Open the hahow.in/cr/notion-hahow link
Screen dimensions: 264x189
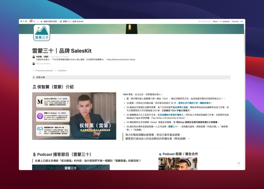click(121, 60)
